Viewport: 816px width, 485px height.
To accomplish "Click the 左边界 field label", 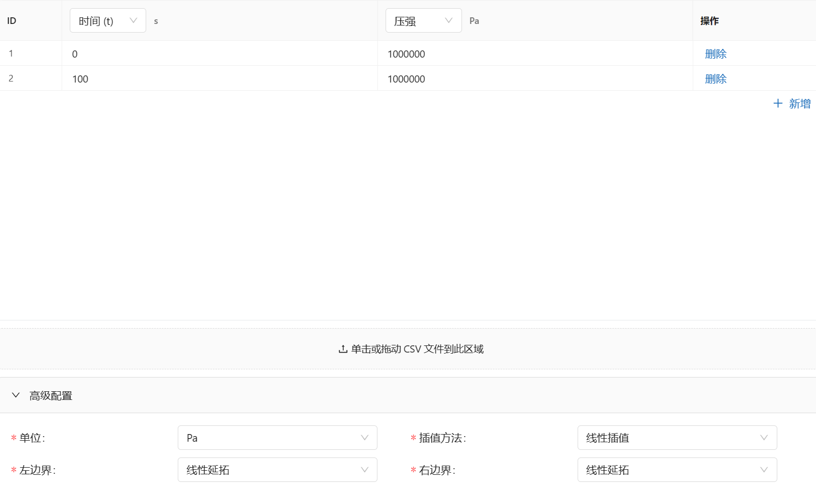I will click(x=38, y=470).
